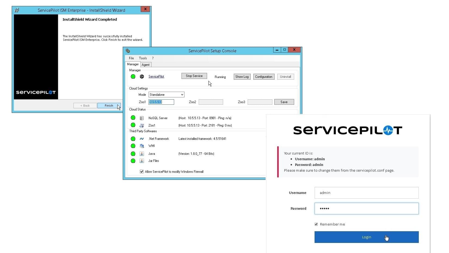This screenshot has width=449, height=253.
Task: Click the Stop Service button
Action: [194, 76]
